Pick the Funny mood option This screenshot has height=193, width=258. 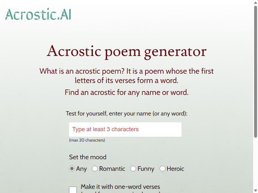pyautogui.click(x=133, y=169)
